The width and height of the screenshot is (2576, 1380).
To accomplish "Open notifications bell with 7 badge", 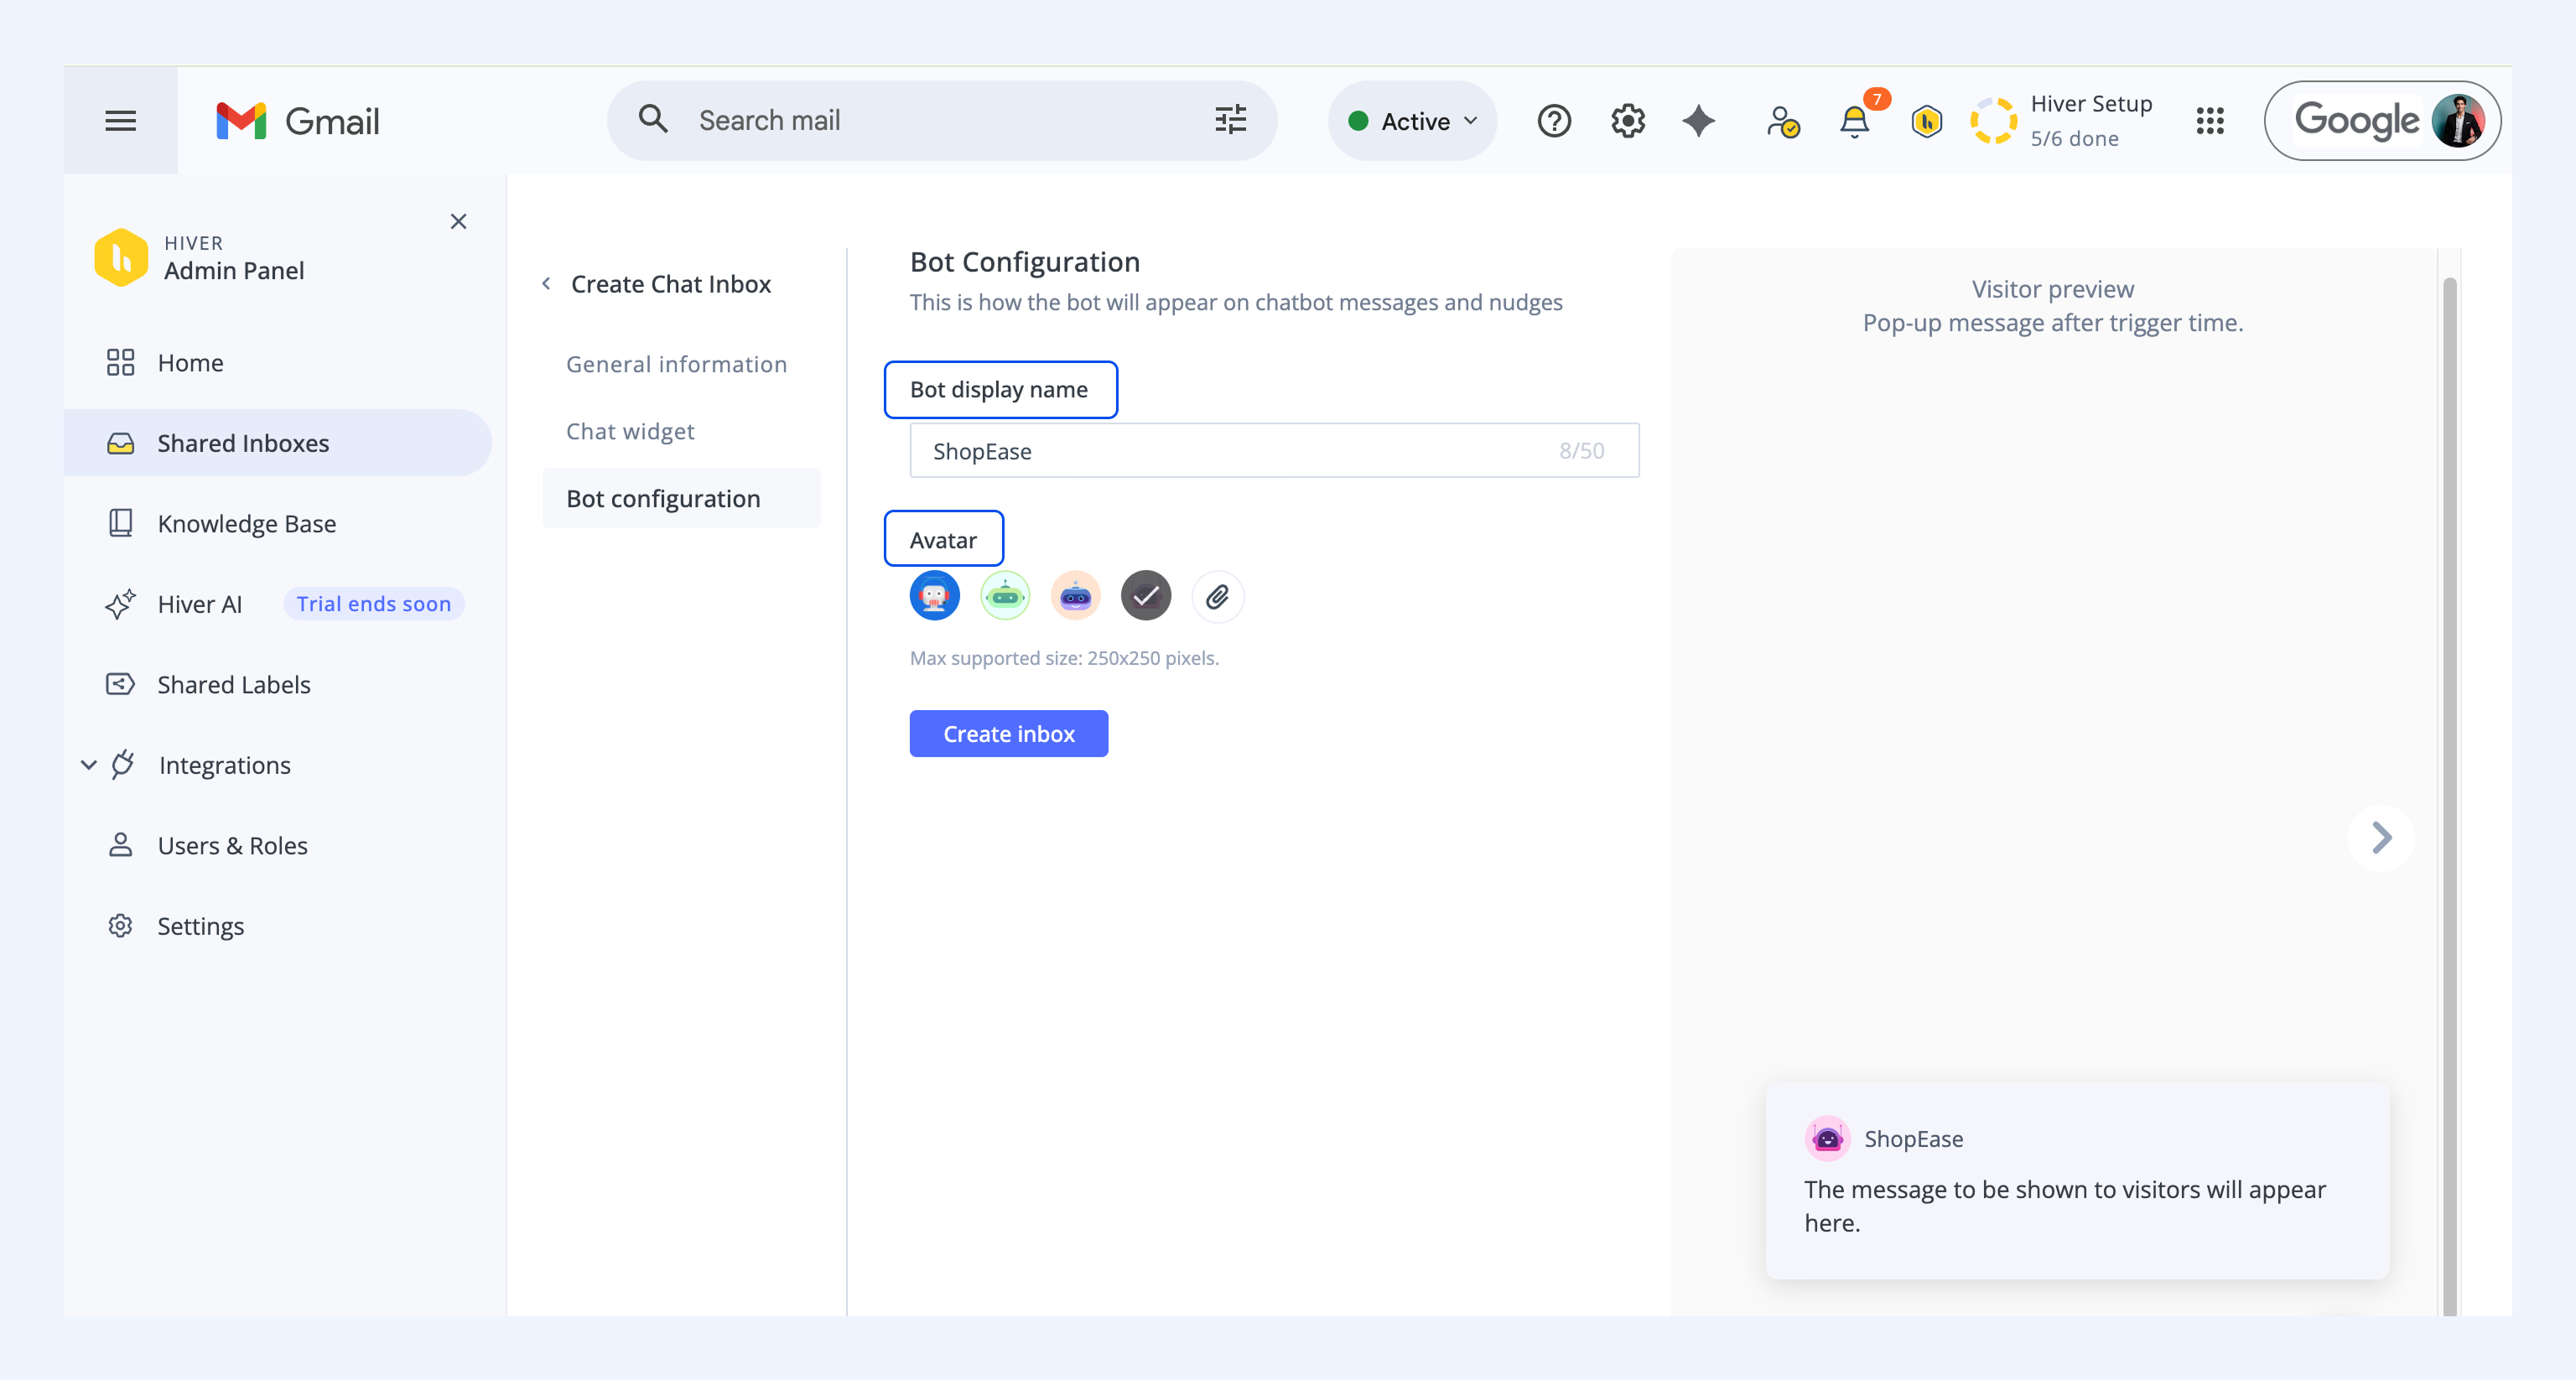I will click(x=1855, y=121).
